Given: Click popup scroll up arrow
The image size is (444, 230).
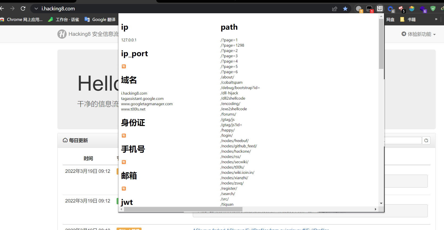Looking at the screenshot, I should pos(381,16).
